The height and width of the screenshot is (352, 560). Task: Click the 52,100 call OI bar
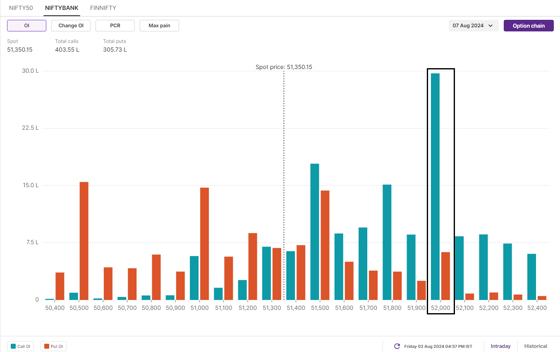coord(459,268)
